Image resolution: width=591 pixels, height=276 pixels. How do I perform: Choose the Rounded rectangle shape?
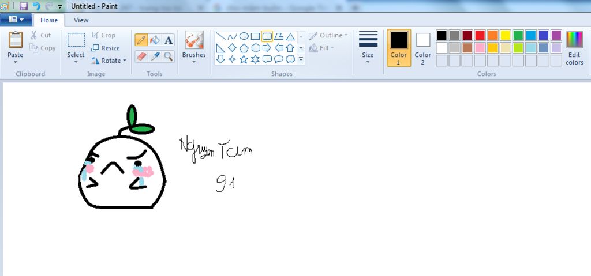[x=267, y=36]
